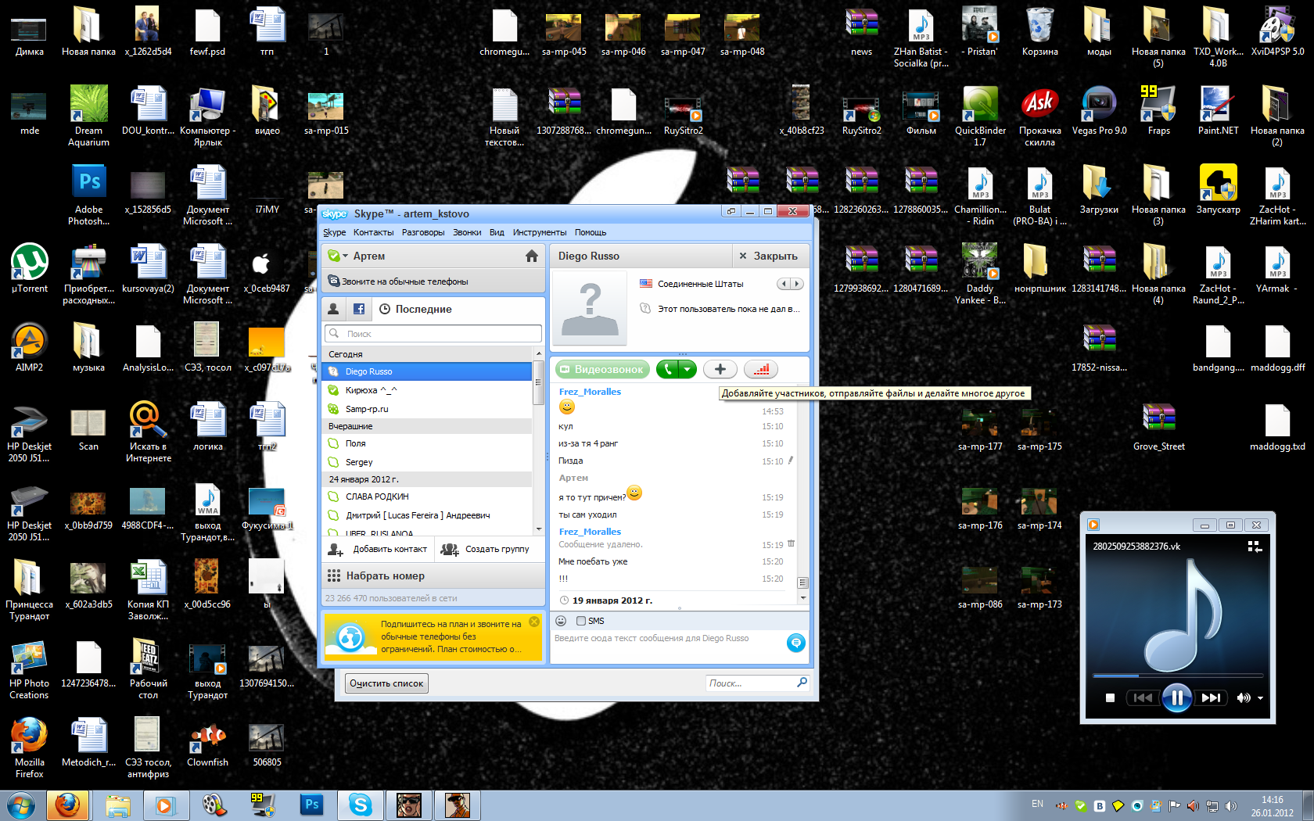Select contact СЛАВА РОДКИН

[427, 497]
